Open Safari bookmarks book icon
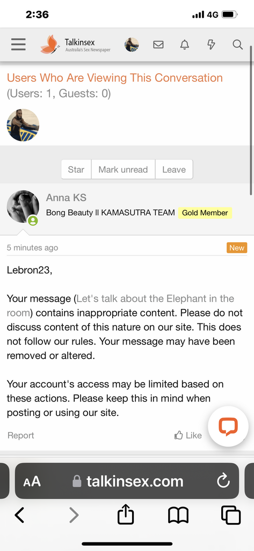254x551 pixels. click(x=178, y=516)
